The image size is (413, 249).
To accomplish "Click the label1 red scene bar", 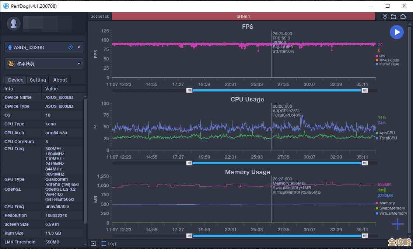I will coord(243,17).
